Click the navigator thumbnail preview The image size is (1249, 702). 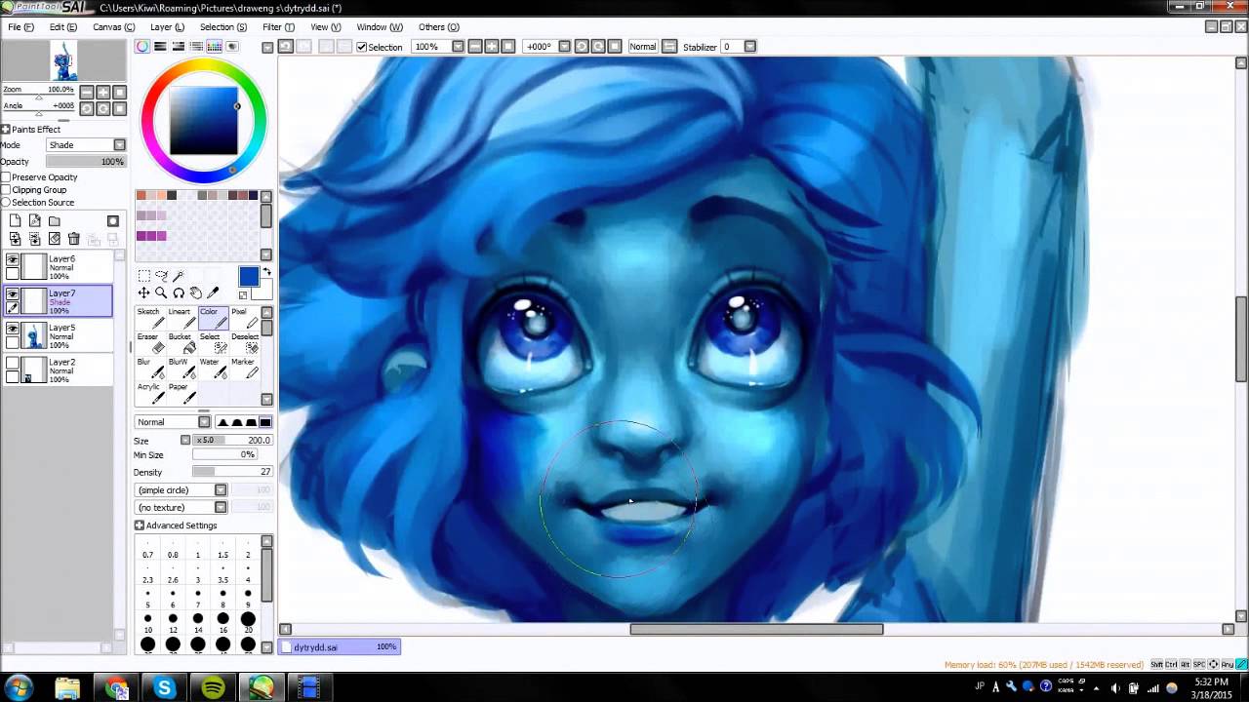pyautogui.click(x=64, y=60)
